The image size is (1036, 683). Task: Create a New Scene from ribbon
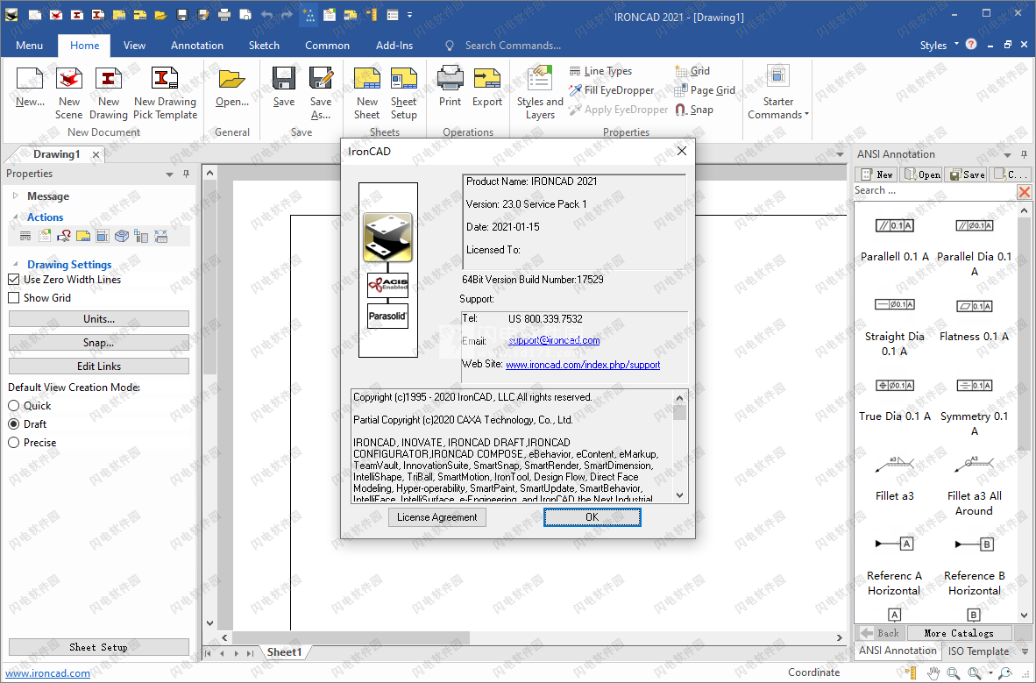[68, 93]
